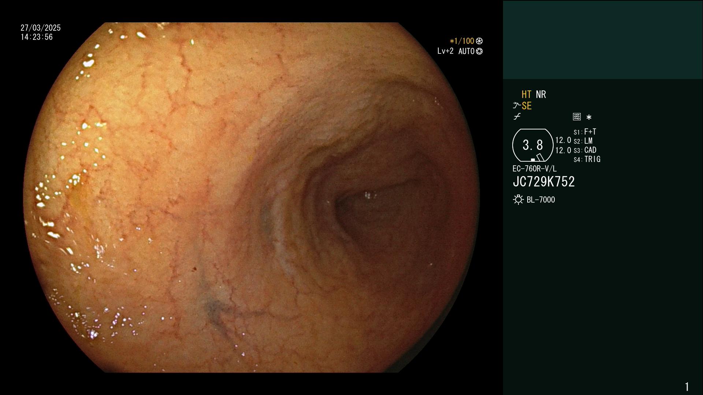Image resolution: width=703 pixels, height=395 pixels.
Task: Click the *1/100 shutter value
Action: 462,41
